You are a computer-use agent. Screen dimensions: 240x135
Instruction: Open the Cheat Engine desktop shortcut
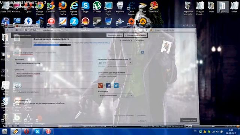(x=131, y=8)
